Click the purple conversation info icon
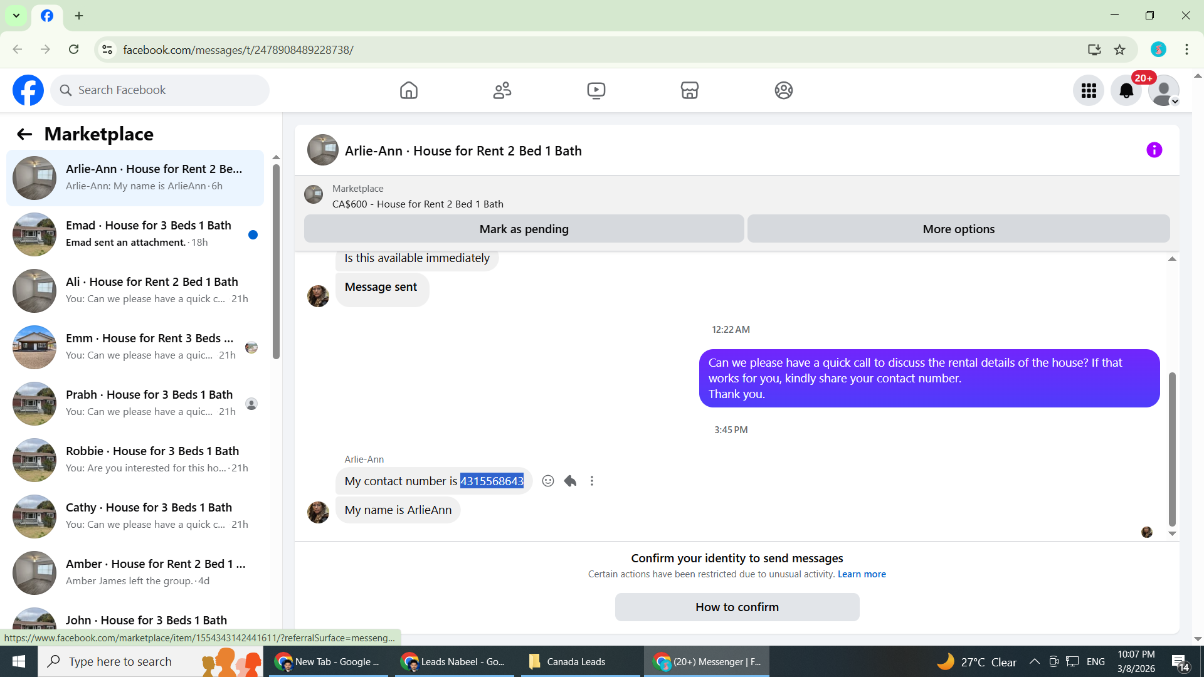The height and width of the screenshot is (677, 1204). (x=1154, y=150)
